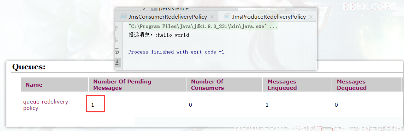Click the down-arrow stack trace icon

coord(117,40)
